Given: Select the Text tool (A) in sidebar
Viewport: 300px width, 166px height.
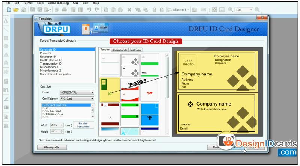Looking at the screenshot, I should coord(6,21).
